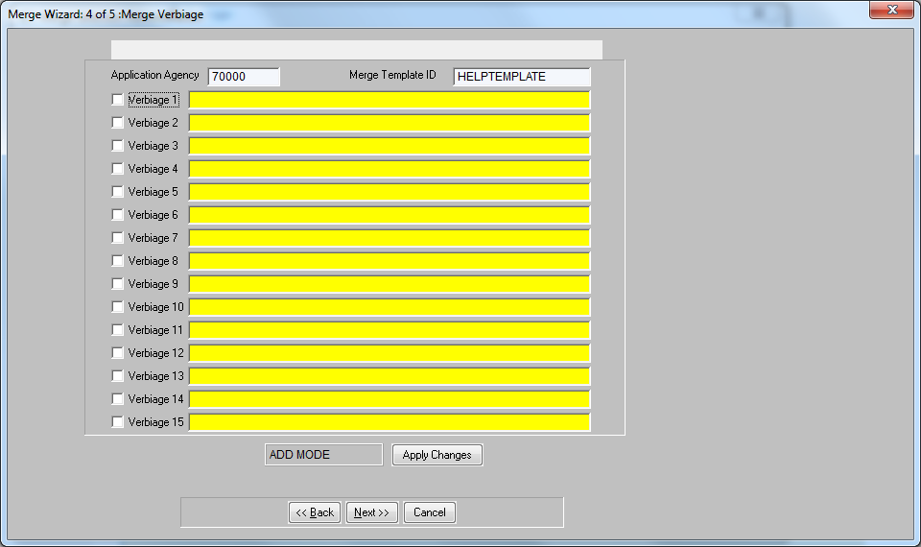Select the Verbiage 4 yellow input box
This screenshot has width=921, height=547.
(x=390, y=169)
